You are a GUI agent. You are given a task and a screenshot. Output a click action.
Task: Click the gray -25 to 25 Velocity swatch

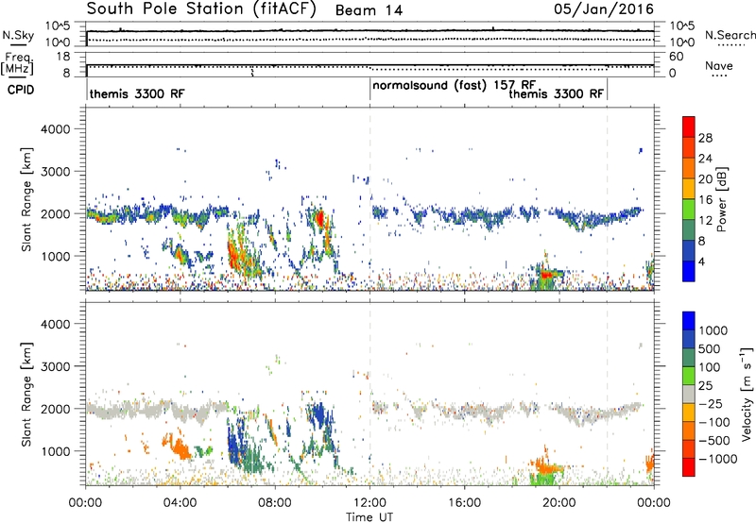pyautogui.click(x=689, y=395)
